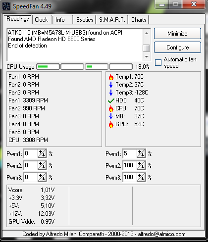Click the Vcore 1,01V voltage reading

pos(31,190)
